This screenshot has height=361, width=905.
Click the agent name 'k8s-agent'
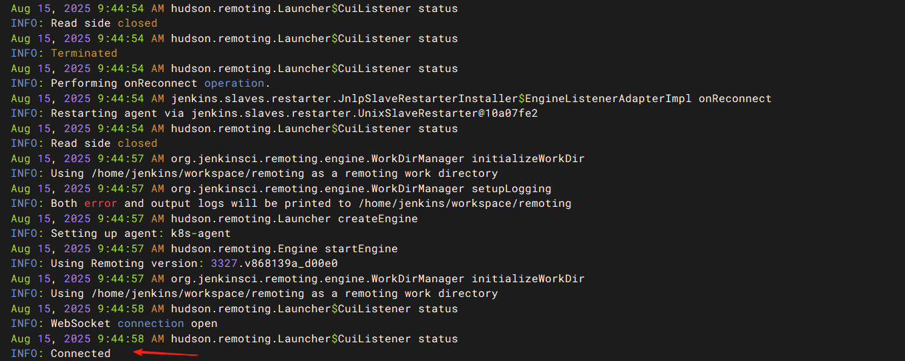(200, 234)
